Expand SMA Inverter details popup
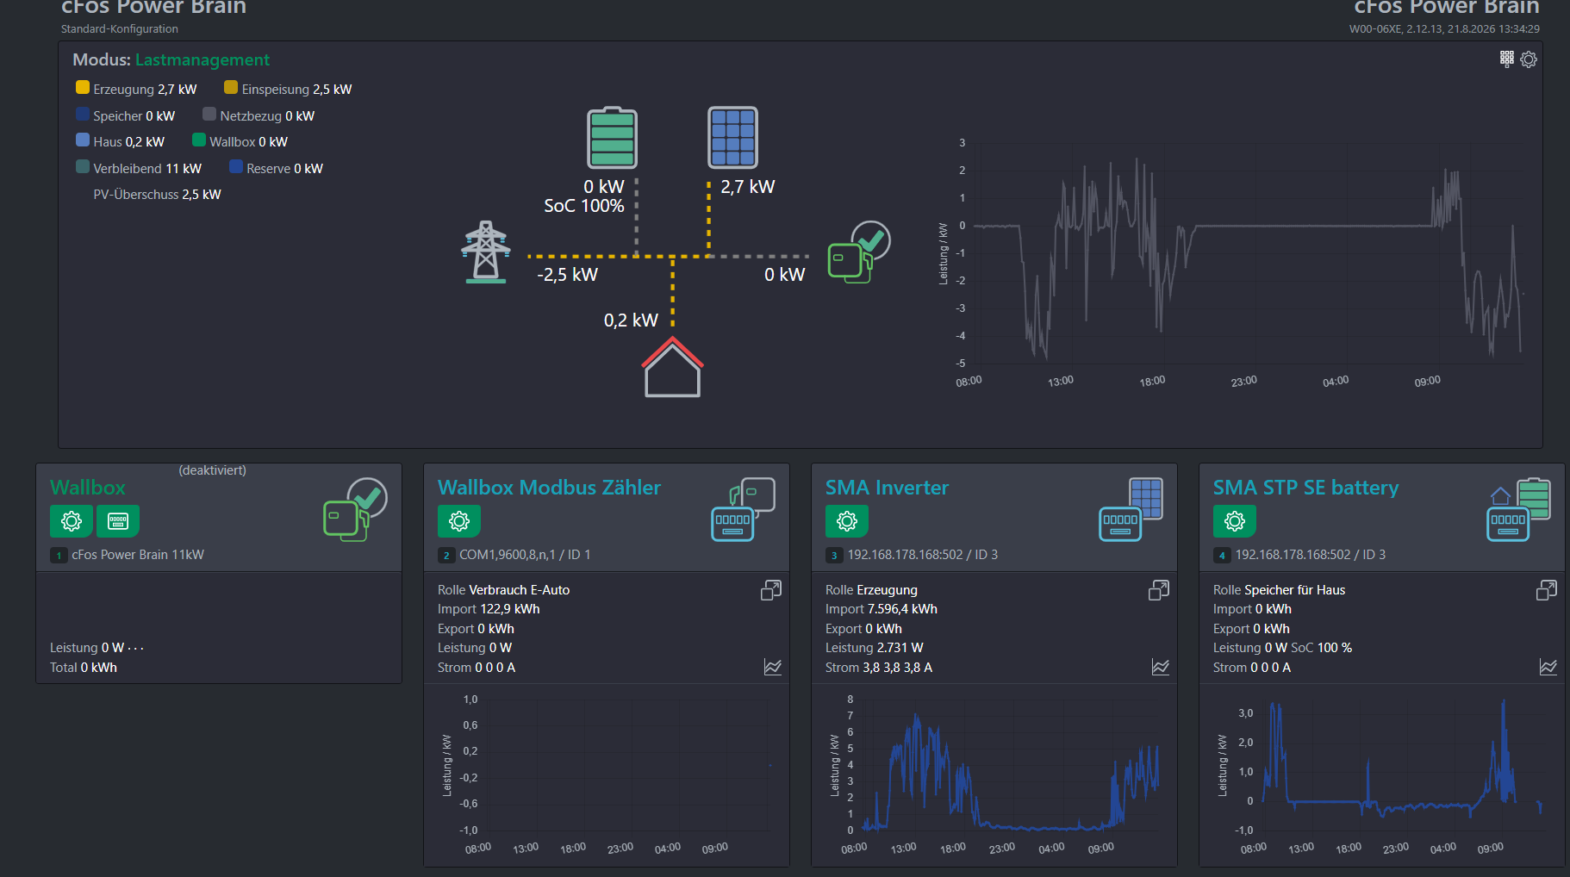Image resolution: width=1570 pixels, height=877 pixels. (1159, 590)
